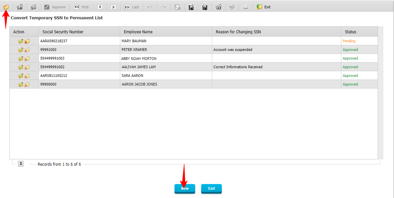
Task: Select the edit icon for AARON JACOB JONES
Action: click(20, 84)
